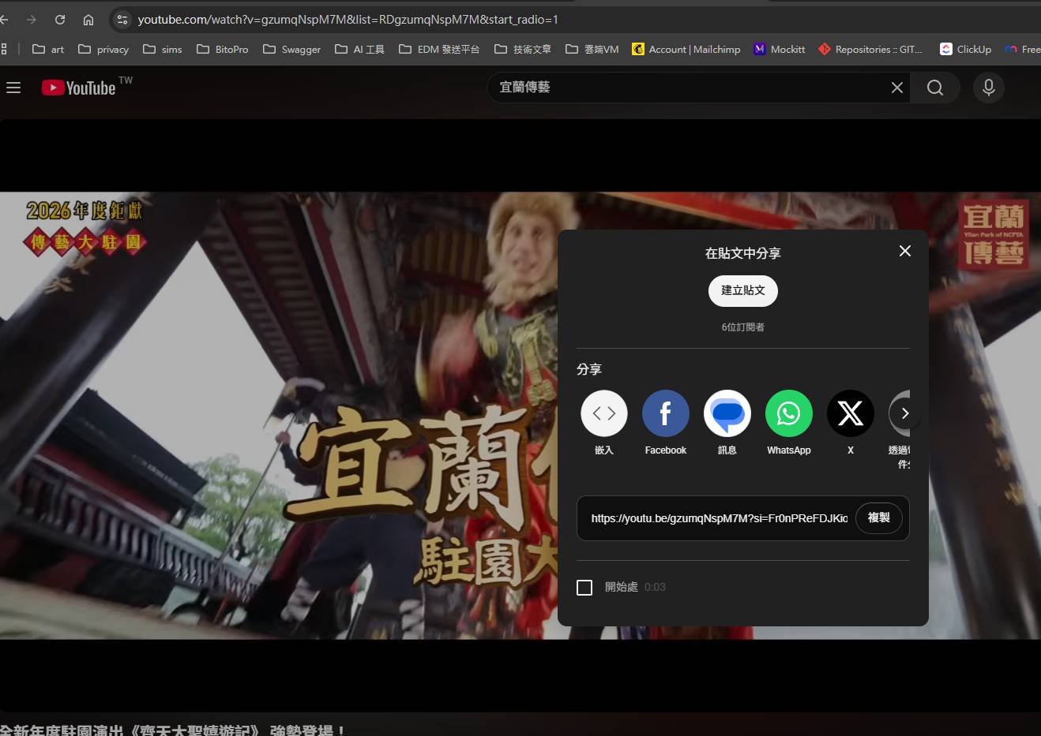Share via Messages (訊息) icon

click(x=727, y=423)
